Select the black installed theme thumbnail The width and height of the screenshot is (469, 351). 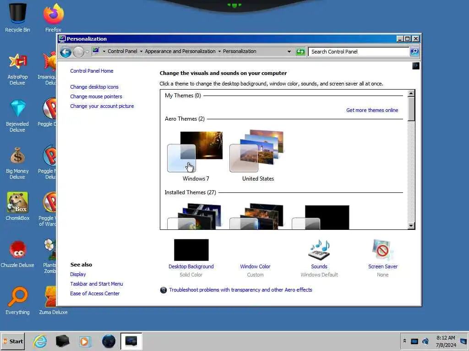point(321,217)
